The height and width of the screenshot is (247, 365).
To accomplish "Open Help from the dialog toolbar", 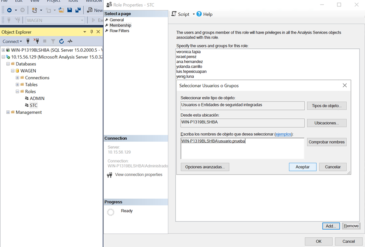I will [204, 14].
